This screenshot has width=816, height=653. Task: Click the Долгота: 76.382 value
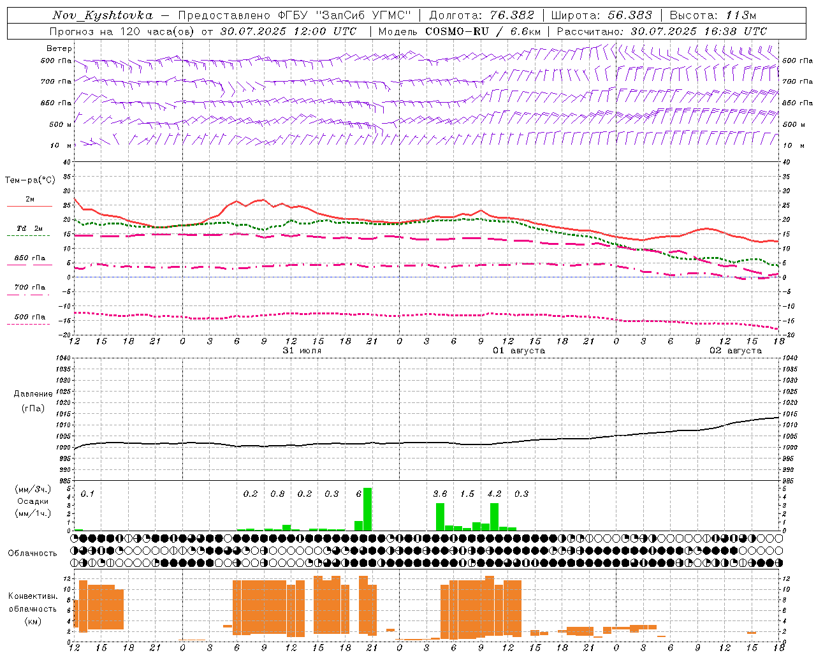point(481,15)
